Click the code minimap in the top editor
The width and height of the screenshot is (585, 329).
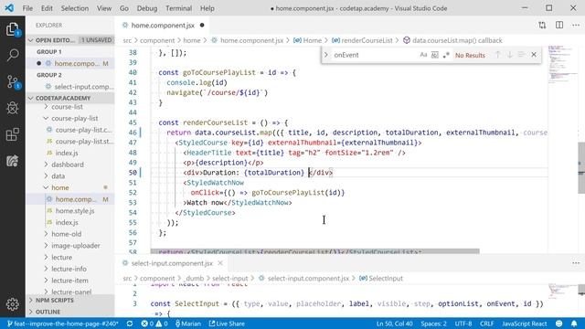tap(563, 65)
